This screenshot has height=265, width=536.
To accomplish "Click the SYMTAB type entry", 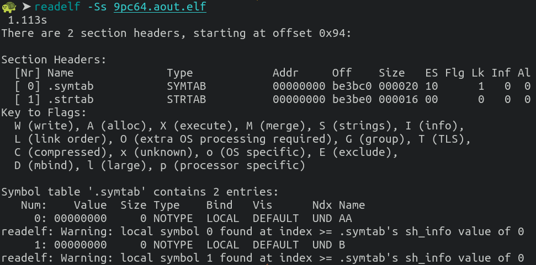I will point(186,86).
